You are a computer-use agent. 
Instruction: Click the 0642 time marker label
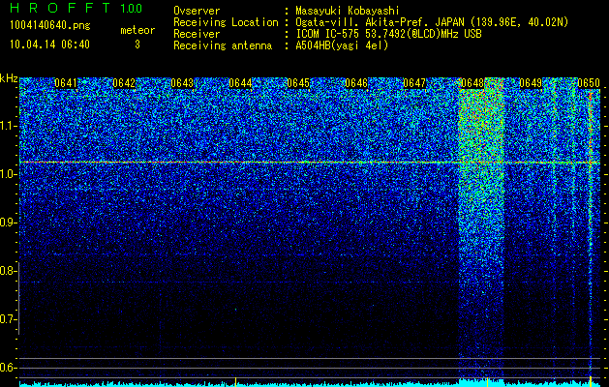click(x=124, y=83)
